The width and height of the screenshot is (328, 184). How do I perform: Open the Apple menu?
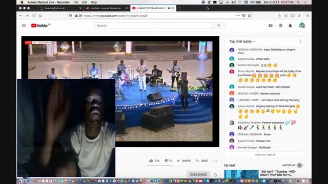22,2
